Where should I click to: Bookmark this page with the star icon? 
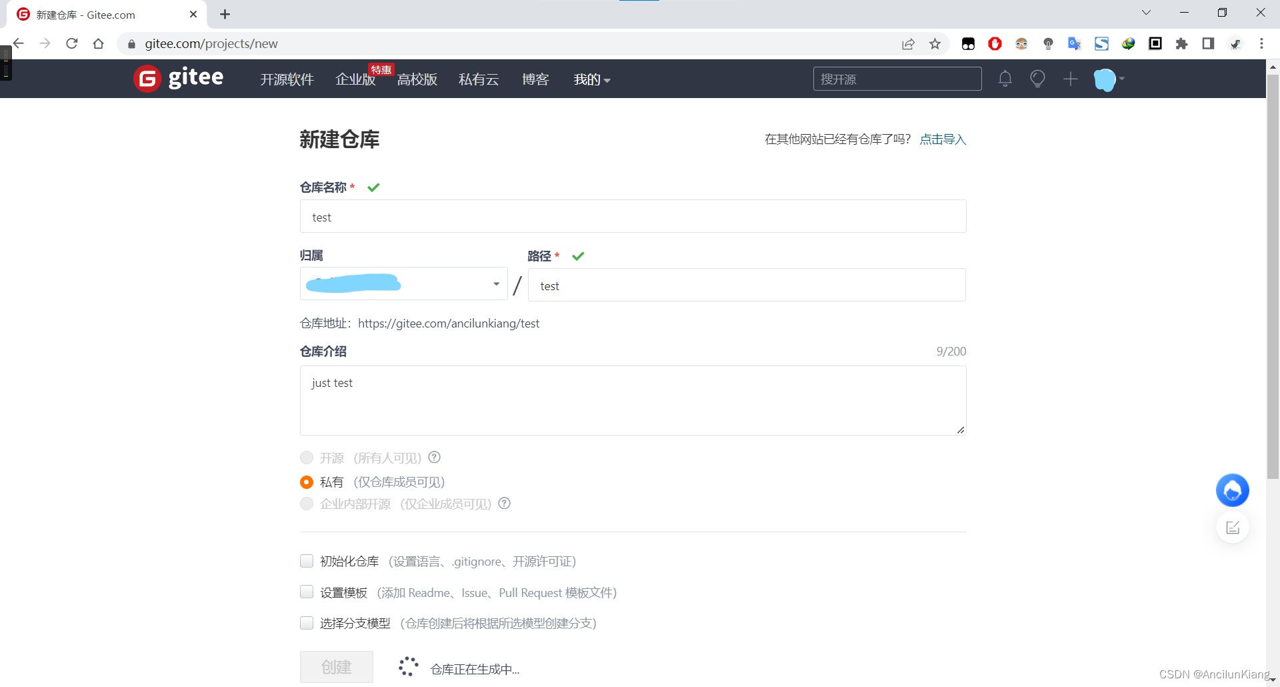[935, 44]
